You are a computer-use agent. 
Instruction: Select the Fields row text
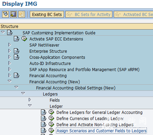click(x=54, y=100)
